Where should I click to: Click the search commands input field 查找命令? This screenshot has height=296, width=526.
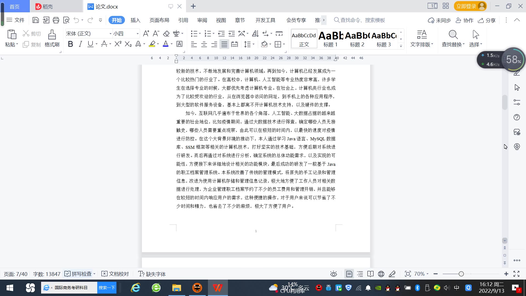(x=362, y=20)
